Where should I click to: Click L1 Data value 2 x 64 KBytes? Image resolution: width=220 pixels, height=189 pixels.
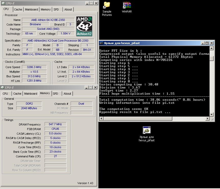coord(81,67)
